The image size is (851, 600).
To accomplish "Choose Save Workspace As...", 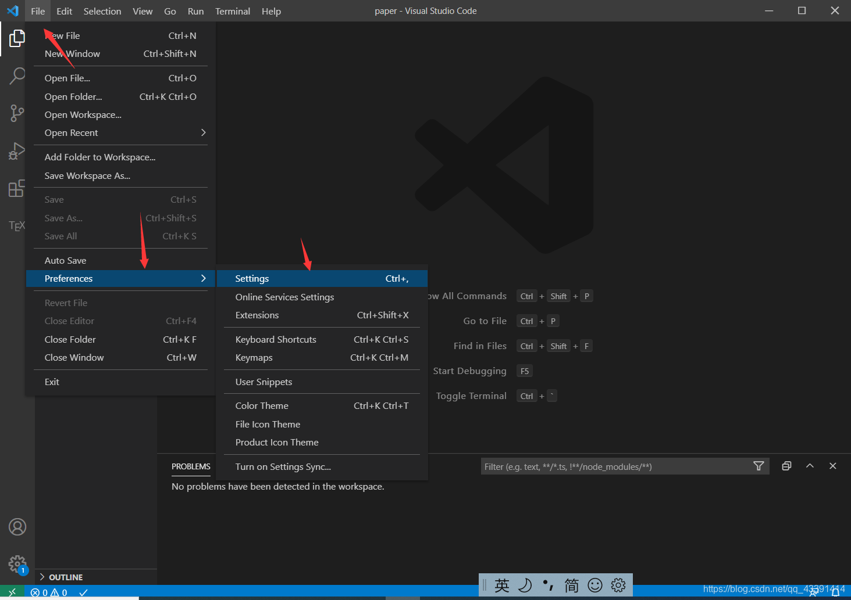I will point(120,175).
